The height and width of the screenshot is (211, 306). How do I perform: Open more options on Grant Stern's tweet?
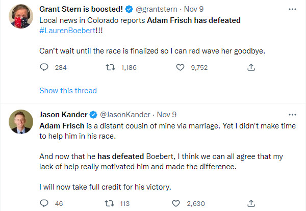click(292, 9)
